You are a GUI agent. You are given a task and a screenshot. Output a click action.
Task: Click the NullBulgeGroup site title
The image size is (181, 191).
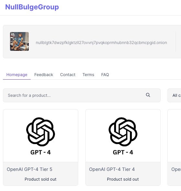(x=32, y=7)
